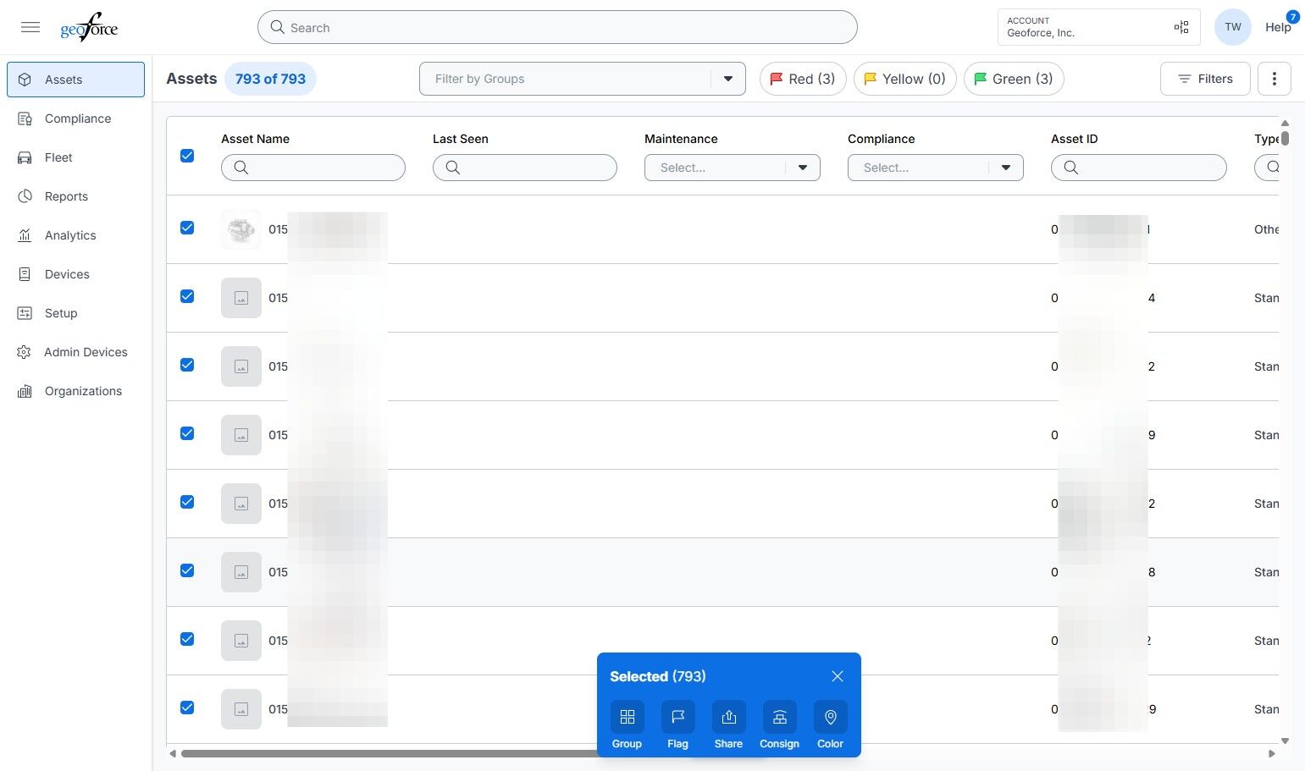The height and width of the screenshot is (771, 1305).
Task: Open the Fleet section
Action: (x=76, y=157)
